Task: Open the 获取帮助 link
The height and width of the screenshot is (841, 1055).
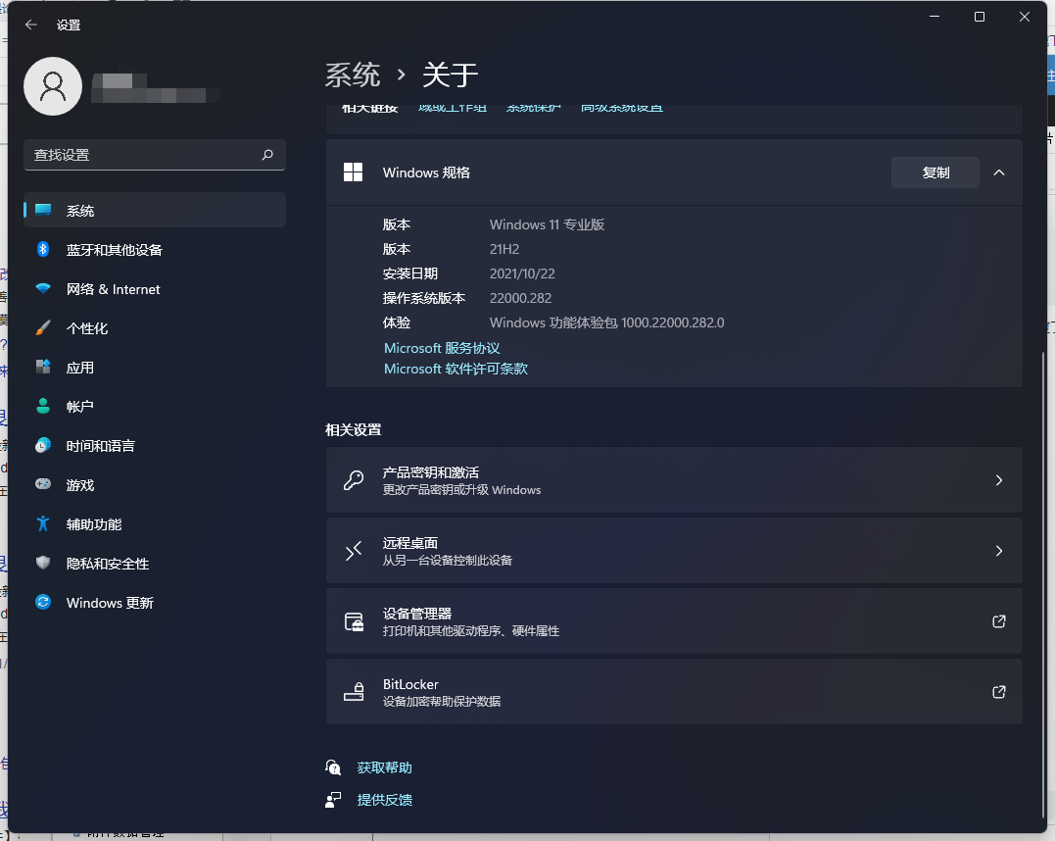Action: pyautogui.click(x=384, y=767)
